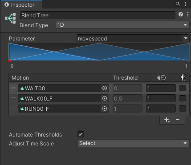
Task: Click the middle peak of the blend graph
Action: coord(99,44)
